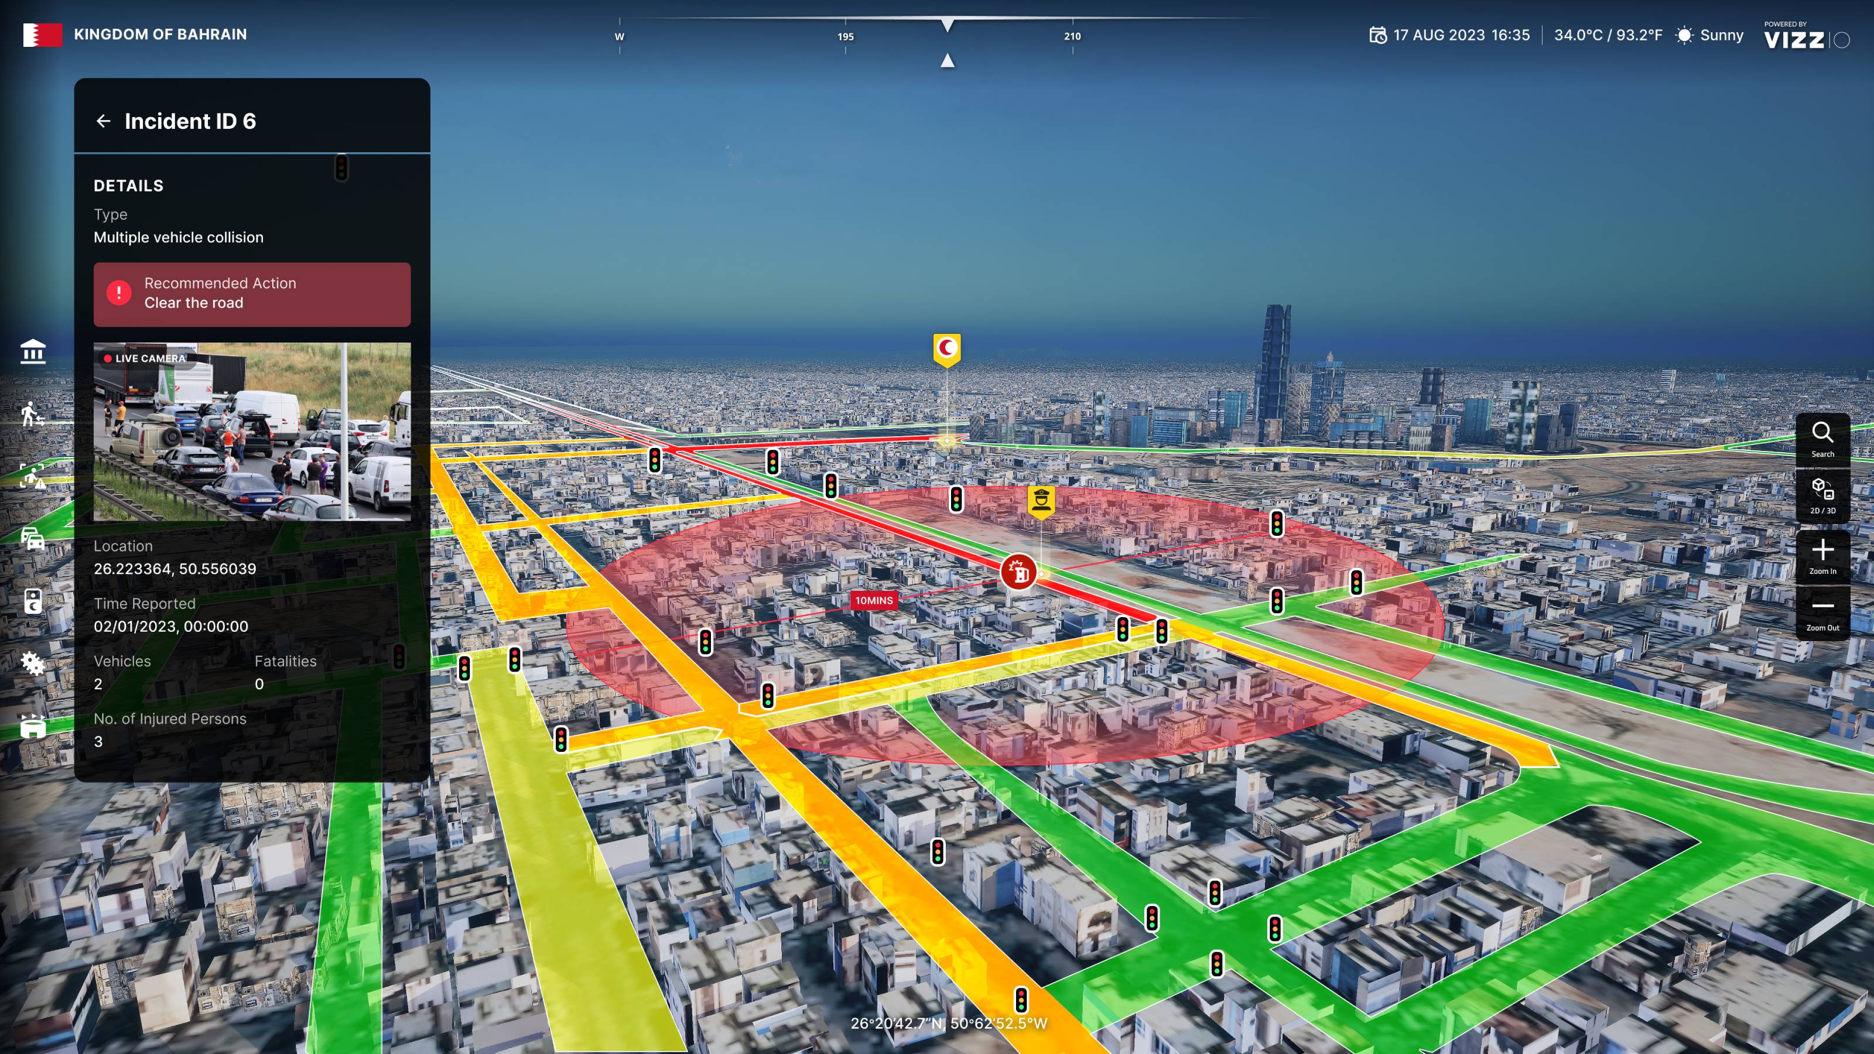
Task: Click the yellow police officer map marker
Action: tap(1041, 501)
